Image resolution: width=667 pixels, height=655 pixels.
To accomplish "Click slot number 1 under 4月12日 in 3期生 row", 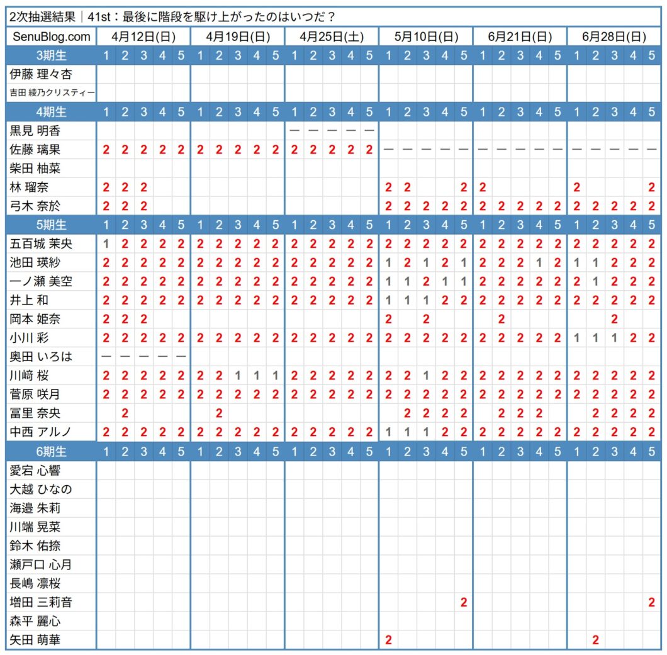I will tap(106, 55).
